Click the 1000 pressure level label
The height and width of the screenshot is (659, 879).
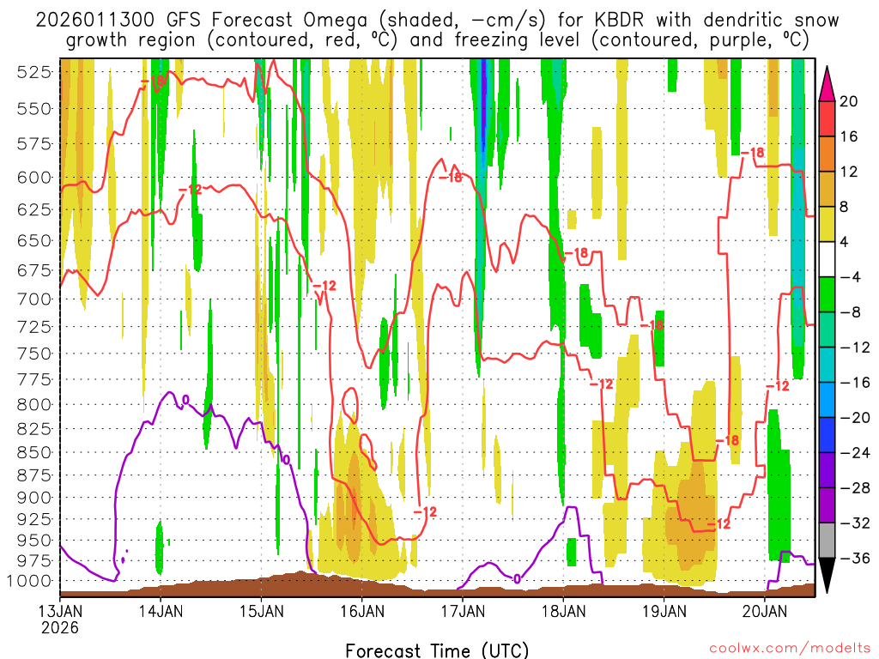pyautogui.click(x=29, y=581)
